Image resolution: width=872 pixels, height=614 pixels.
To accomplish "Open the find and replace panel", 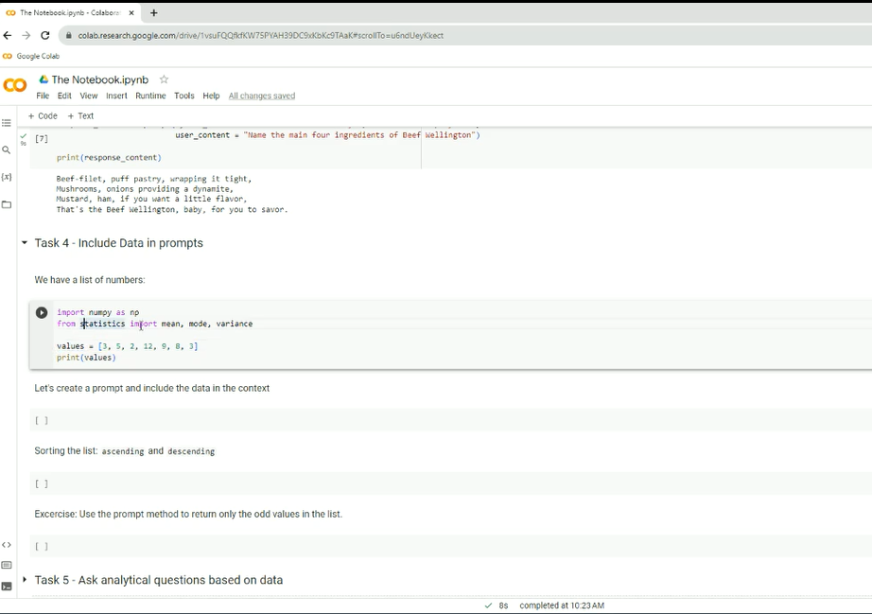I will tap(7, 149).
